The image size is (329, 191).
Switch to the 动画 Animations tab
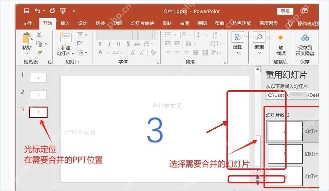coord(118,23)
